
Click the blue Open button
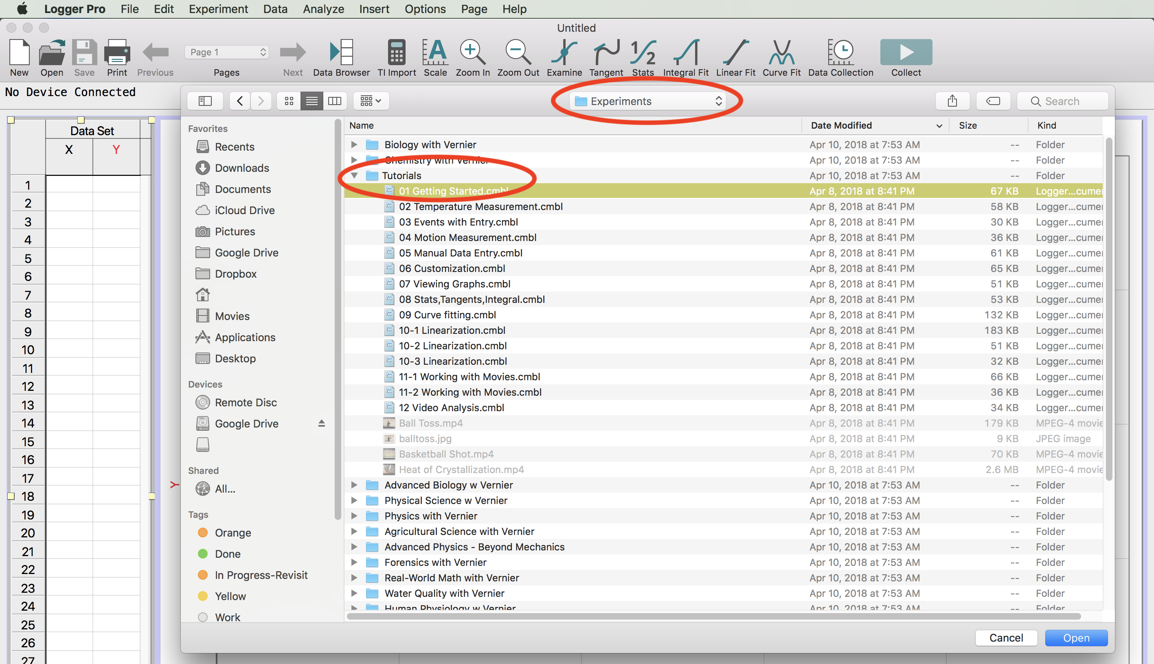1076,638
